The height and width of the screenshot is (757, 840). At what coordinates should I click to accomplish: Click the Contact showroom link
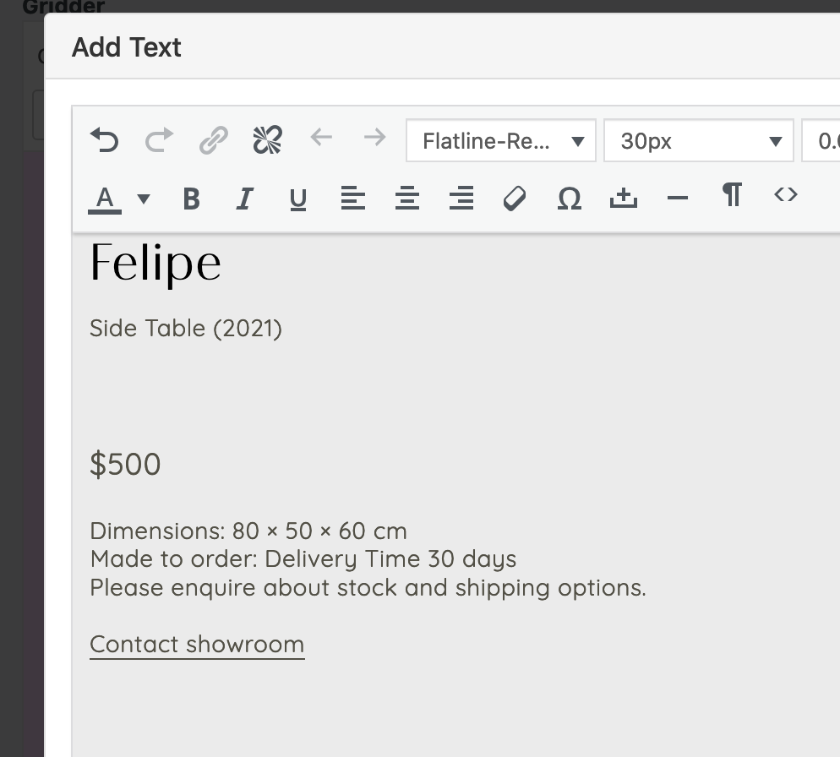197,644
